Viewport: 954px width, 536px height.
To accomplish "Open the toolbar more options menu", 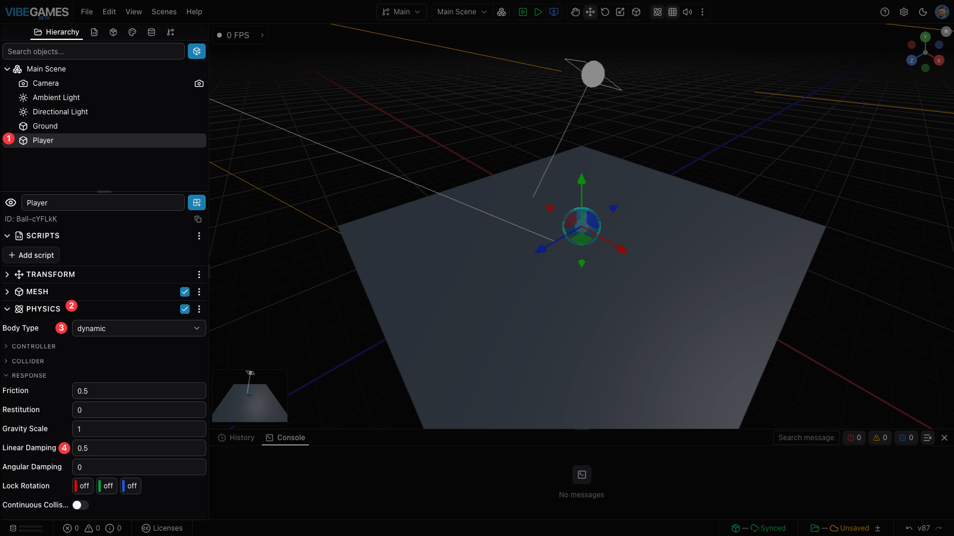I will point(702,12).
